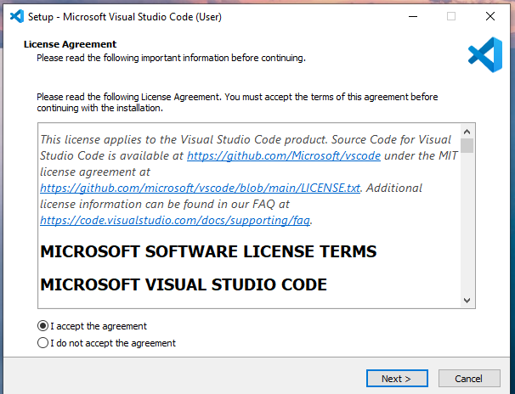Click the scrollbar up arrow in license box
This screenshot has height=394, width=515.
[467, 131]
